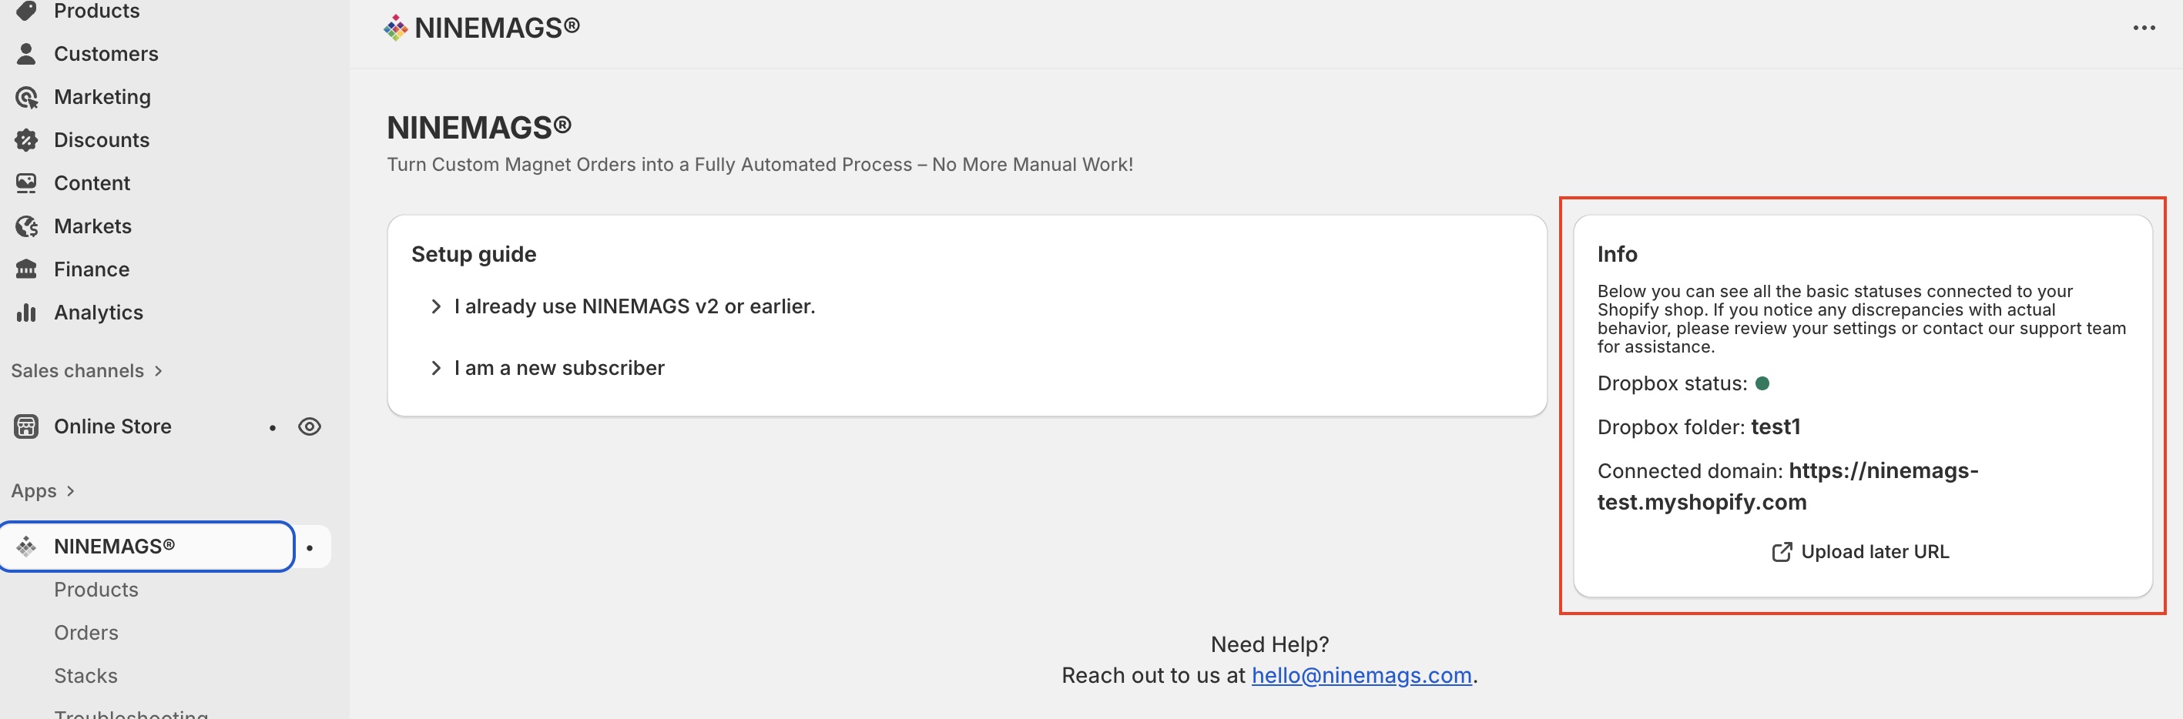This screenshot has height=719, width=2183.
Task: Expand 'I already use NINEMAGS v2' chevron
Action: point(435,306)
